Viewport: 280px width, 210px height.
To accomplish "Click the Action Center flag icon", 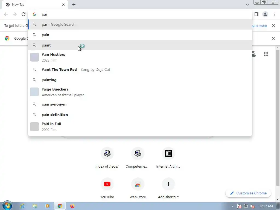I will point(239,206).
